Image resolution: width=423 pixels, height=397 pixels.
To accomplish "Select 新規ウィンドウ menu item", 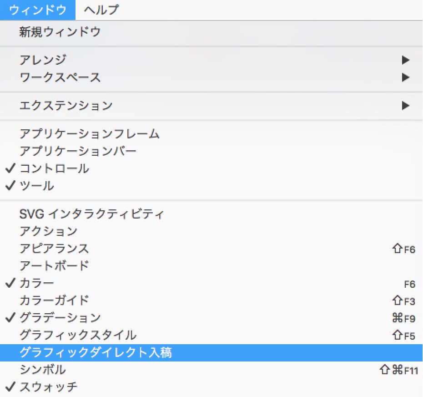I will 60,32.
